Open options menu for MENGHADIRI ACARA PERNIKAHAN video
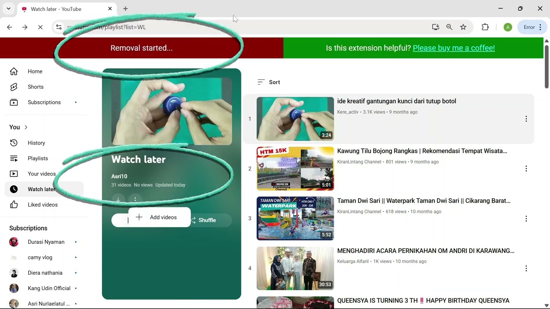 click(526, 268)
